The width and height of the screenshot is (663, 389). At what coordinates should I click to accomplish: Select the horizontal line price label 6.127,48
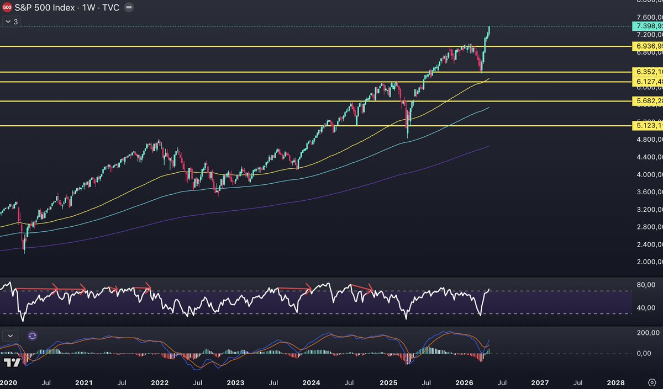(648, 82)
